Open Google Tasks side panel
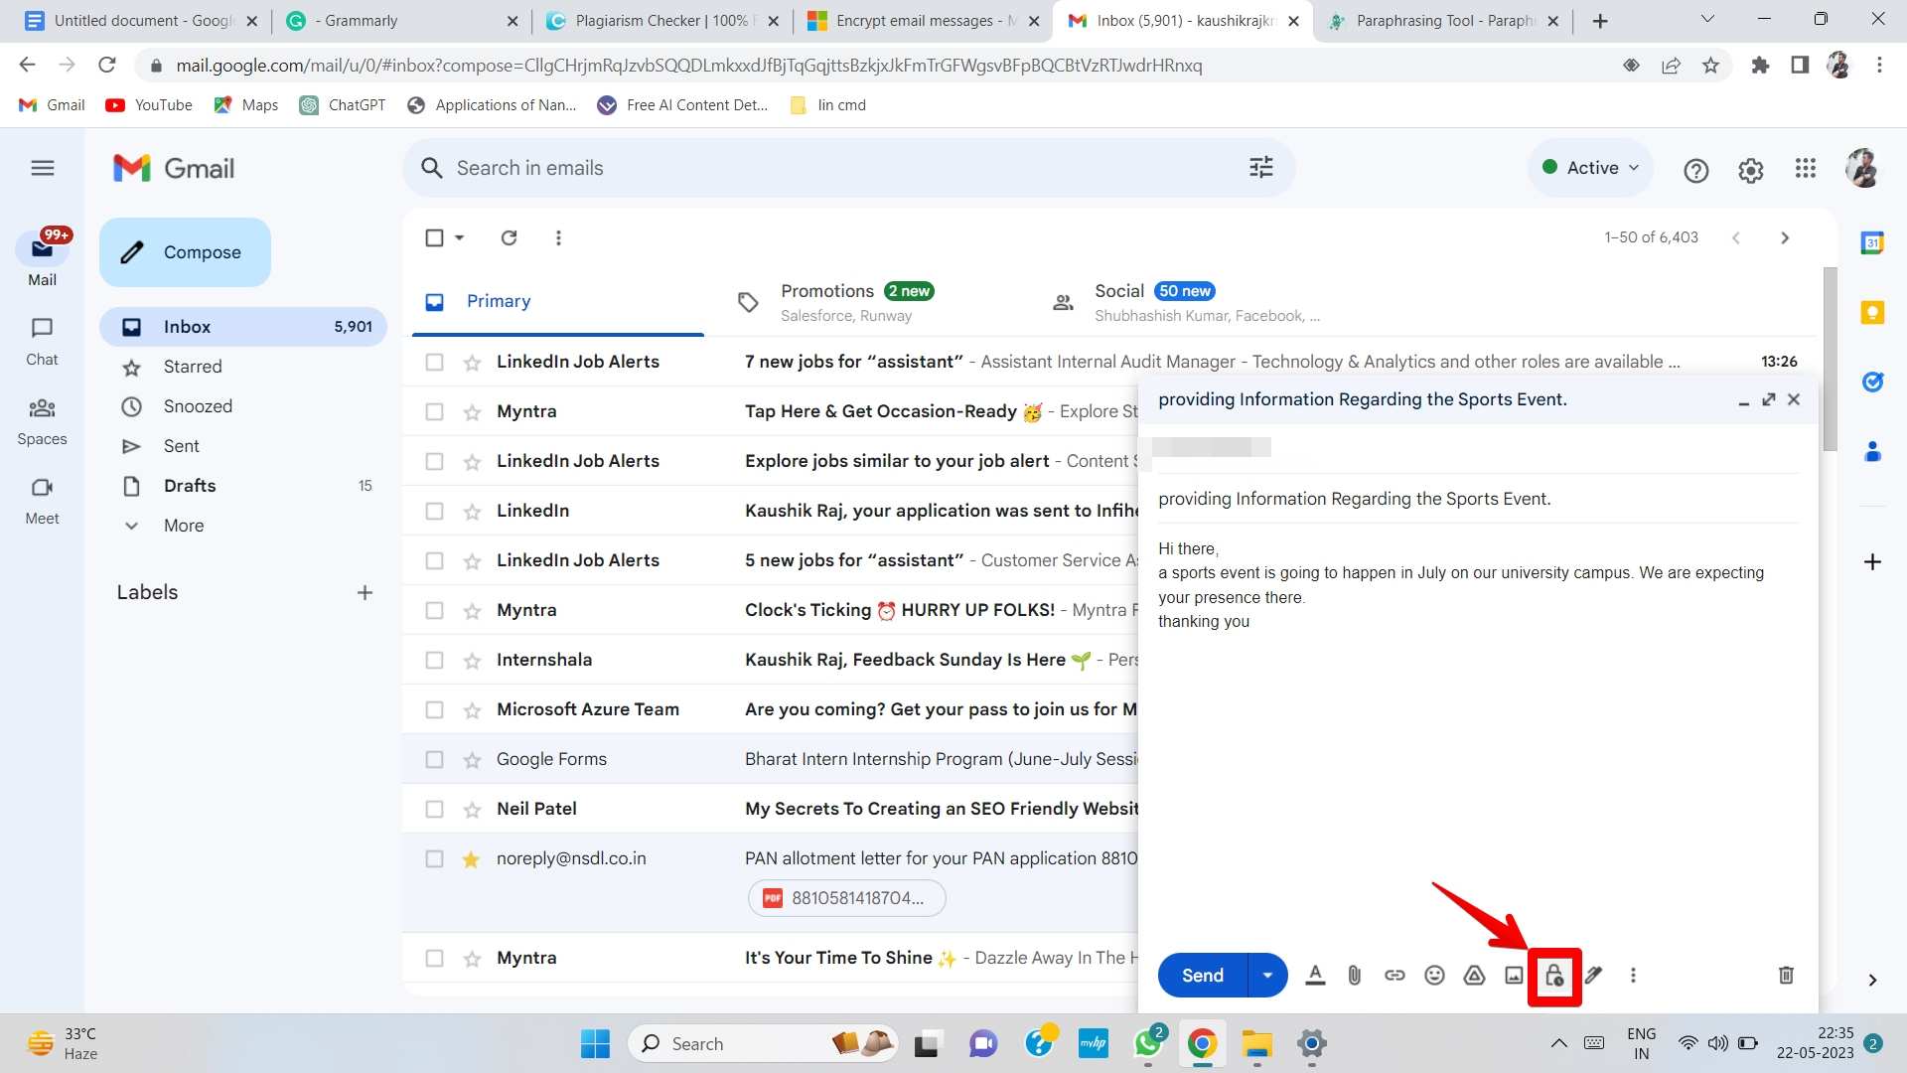1907x1073 pixels. (x=1872, y=382)
